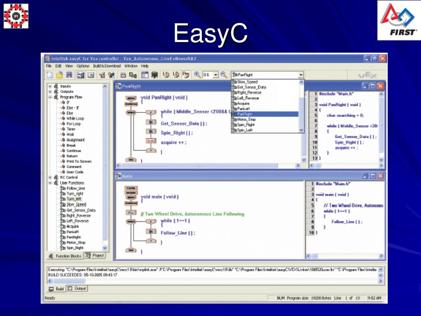
Task: Select the User Code block in the tree
Action: click(75, 172)
